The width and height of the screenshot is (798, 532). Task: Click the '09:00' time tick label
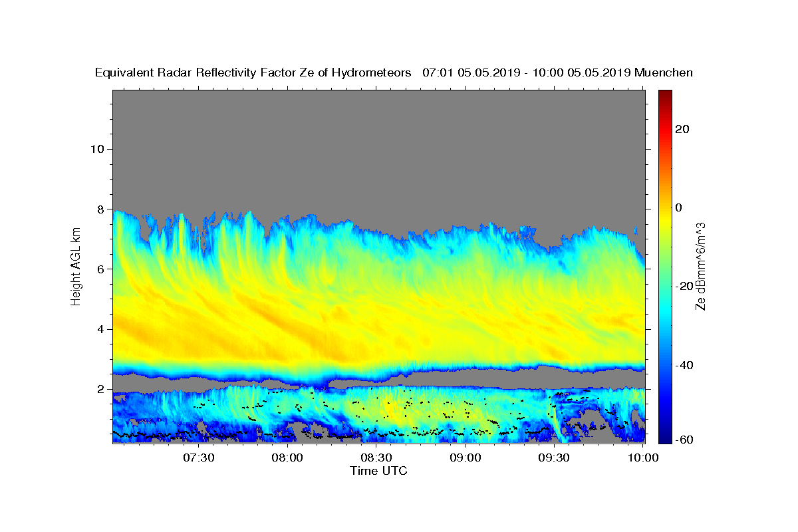(465, 458)
